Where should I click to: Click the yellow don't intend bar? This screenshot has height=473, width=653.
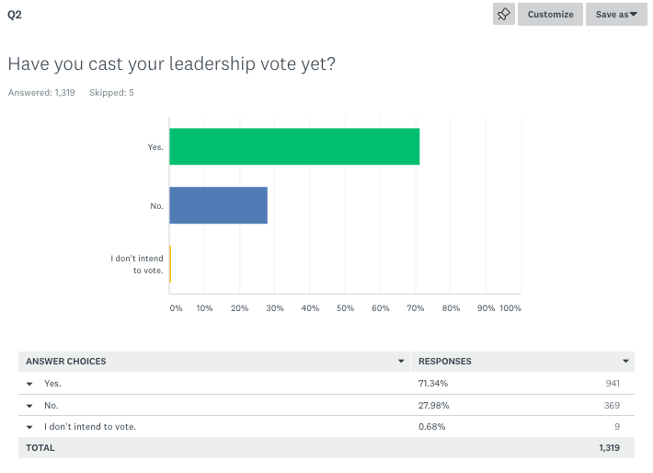pos(170,264)
